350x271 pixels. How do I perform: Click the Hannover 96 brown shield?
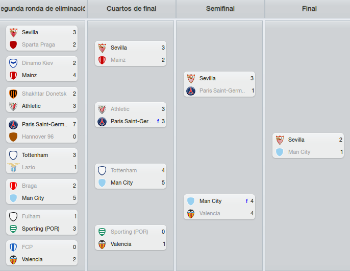coord(13,137)
